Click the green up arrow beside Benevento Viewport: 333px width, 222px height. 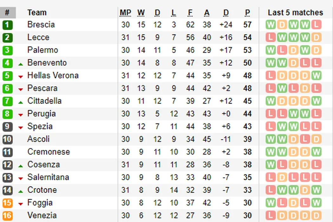pos(21,64)
